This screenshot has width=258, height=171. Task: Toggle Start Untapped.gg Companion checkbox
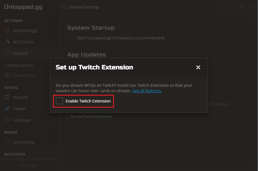pyautogui.click(x=71, y=38)
